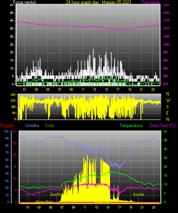Click the '1005' pressure axis value

click(167, 36)
